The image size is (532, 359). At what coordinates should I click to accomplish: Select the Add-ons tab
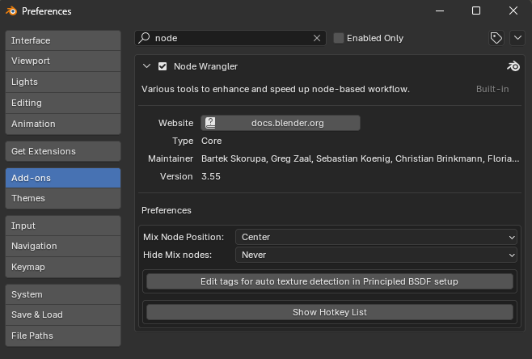tap(63, 178)
